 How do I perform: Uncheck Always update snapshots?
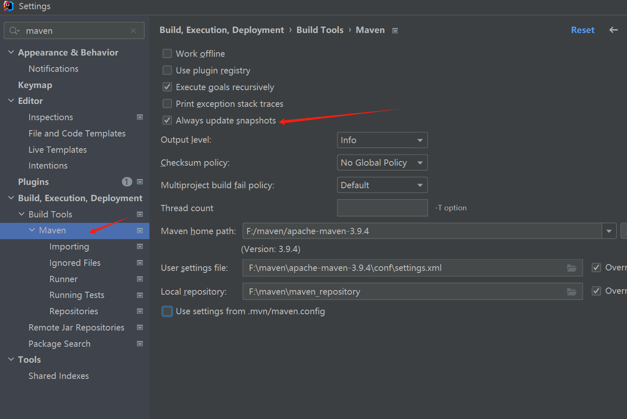[167, 120]
